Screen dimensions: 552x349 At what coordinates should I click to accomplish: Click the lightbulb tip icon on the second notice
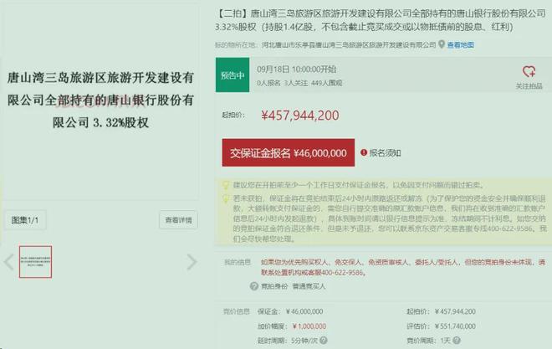point(226,198)
